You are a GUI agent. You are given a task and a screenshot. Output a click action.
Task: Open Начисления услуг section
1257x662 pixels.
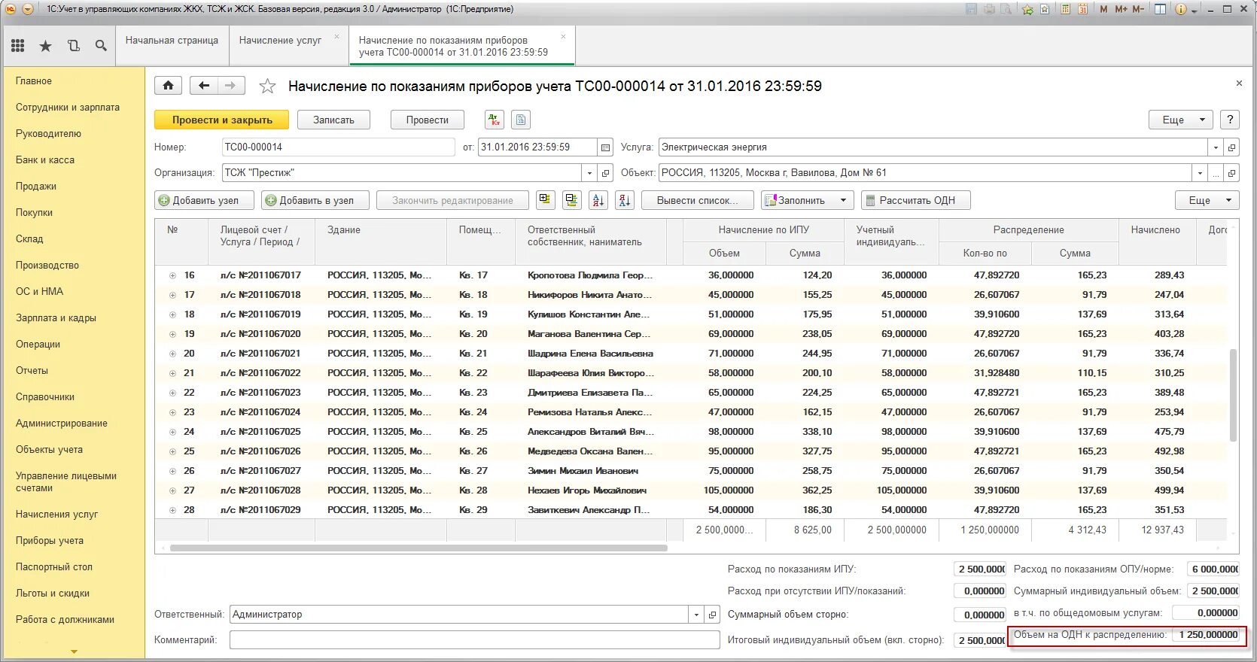point(57,515)
